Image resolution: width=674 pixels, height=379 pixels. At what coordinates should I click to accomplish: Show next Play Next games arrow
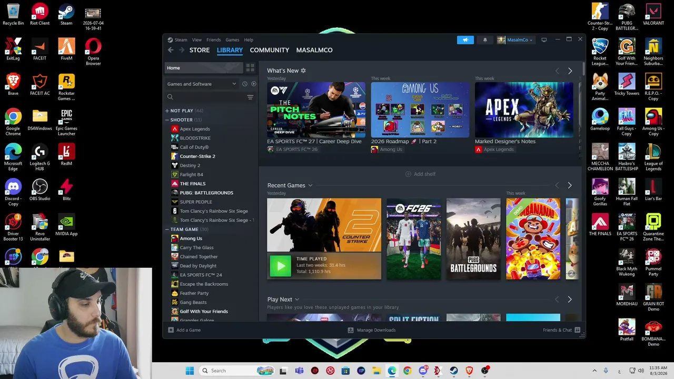click(x=570, y=300)
